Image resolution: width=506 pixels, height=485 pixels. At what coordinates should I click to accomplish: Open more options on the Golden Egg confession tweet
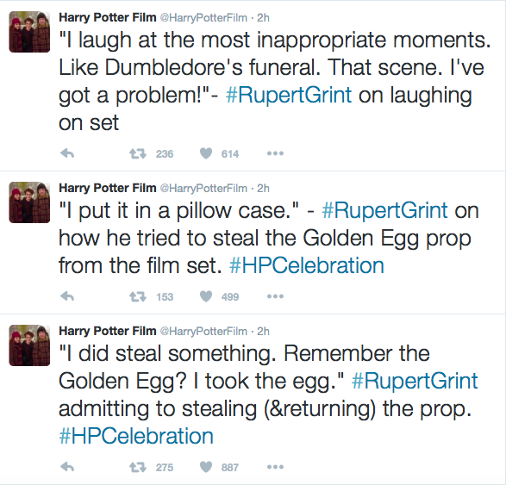(275, 467)
